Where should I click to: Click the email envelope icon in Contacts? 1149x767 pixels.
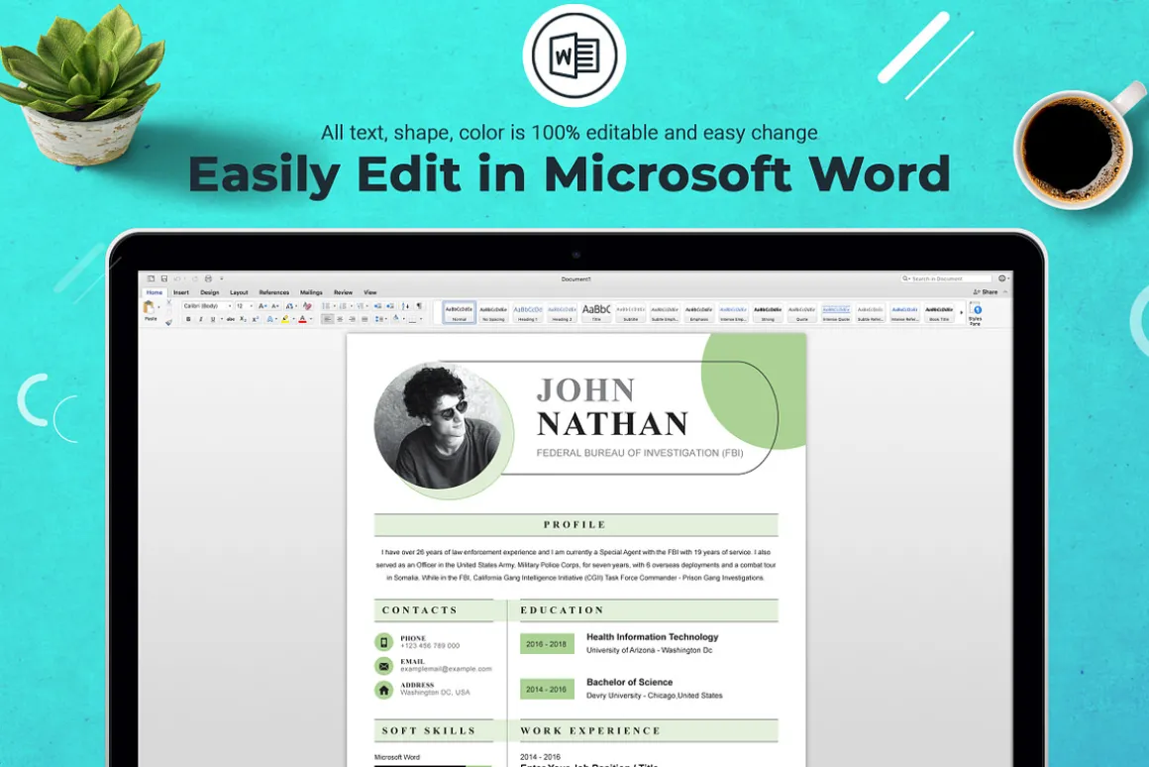384,666
